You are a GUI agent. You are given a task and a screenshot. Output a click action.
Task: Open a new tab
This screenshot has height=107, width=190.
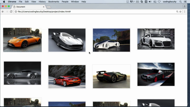click(x=49, y=7)
